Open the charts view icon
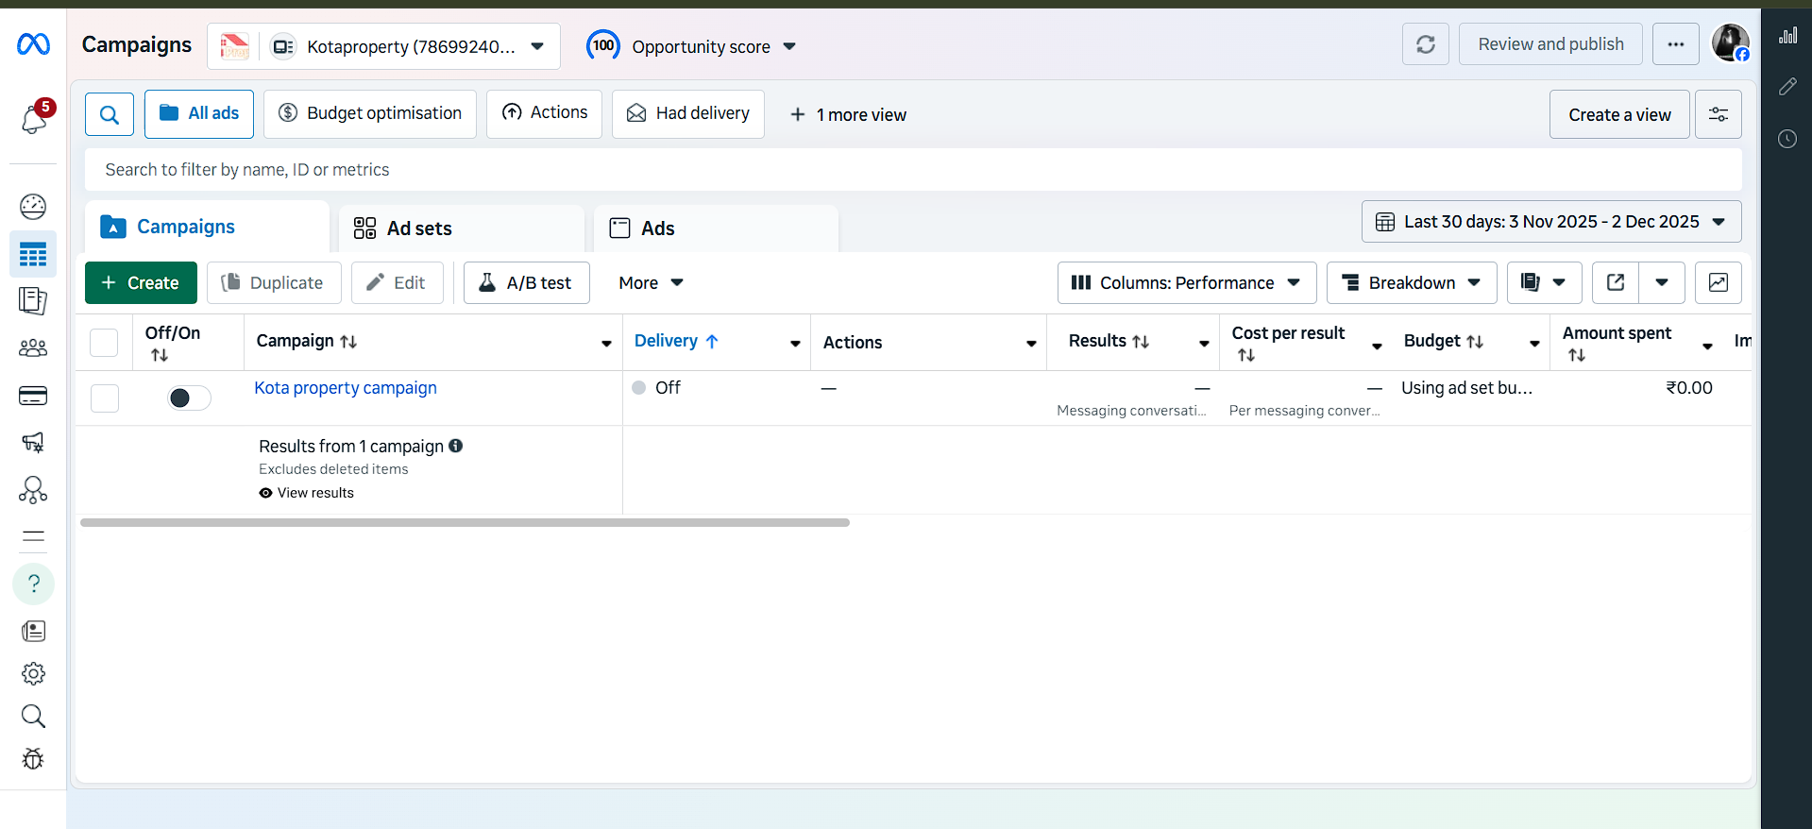Screen dimensions: 1812x829 pyautogui.click(x=1718, y=282)
